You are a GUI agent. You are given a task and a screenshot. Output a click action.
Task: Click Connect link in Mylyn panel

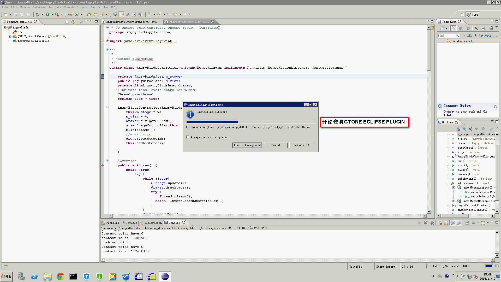[449, 111]
